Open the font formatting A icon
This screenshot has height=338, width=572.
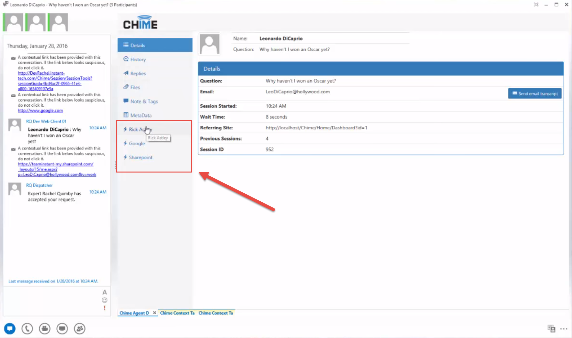click(x=105, y=292)
